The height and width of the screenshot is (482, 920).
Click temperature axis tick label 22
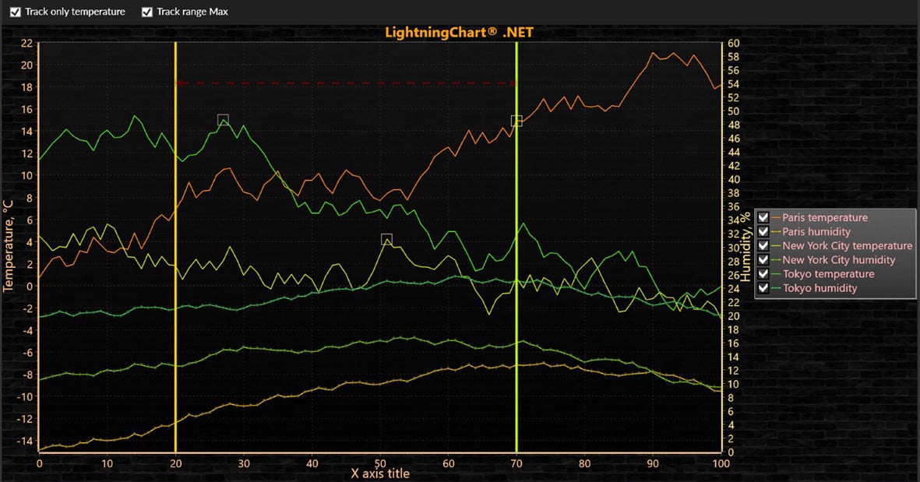(27, 44)
